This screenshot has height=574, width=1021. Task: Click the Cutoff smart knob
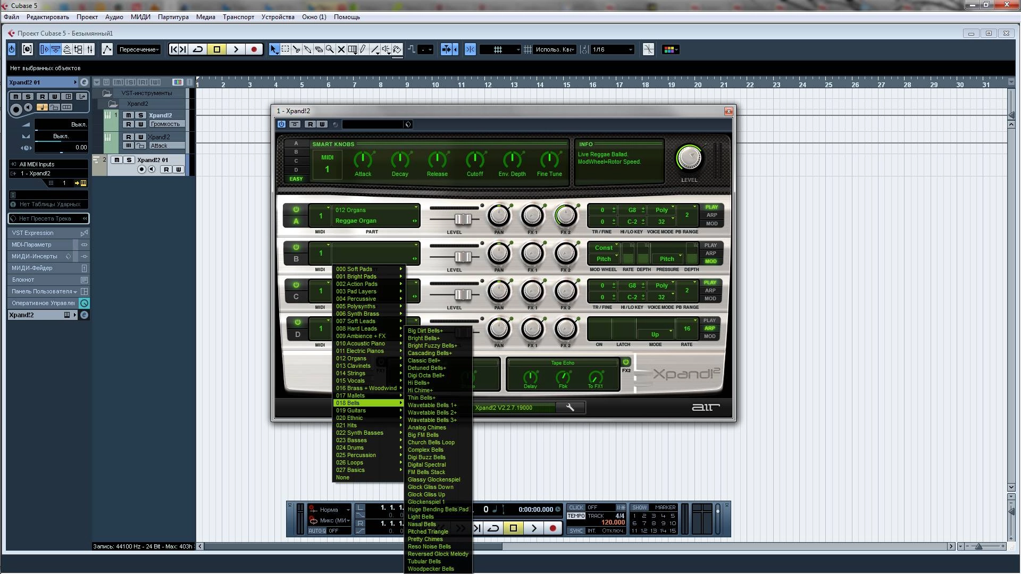(x=475, y=159)
